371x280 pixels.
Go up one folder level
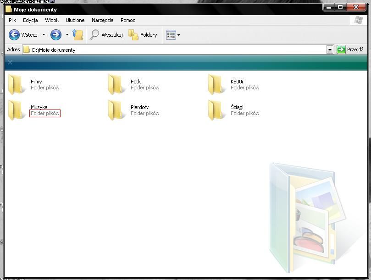[78, 35]
